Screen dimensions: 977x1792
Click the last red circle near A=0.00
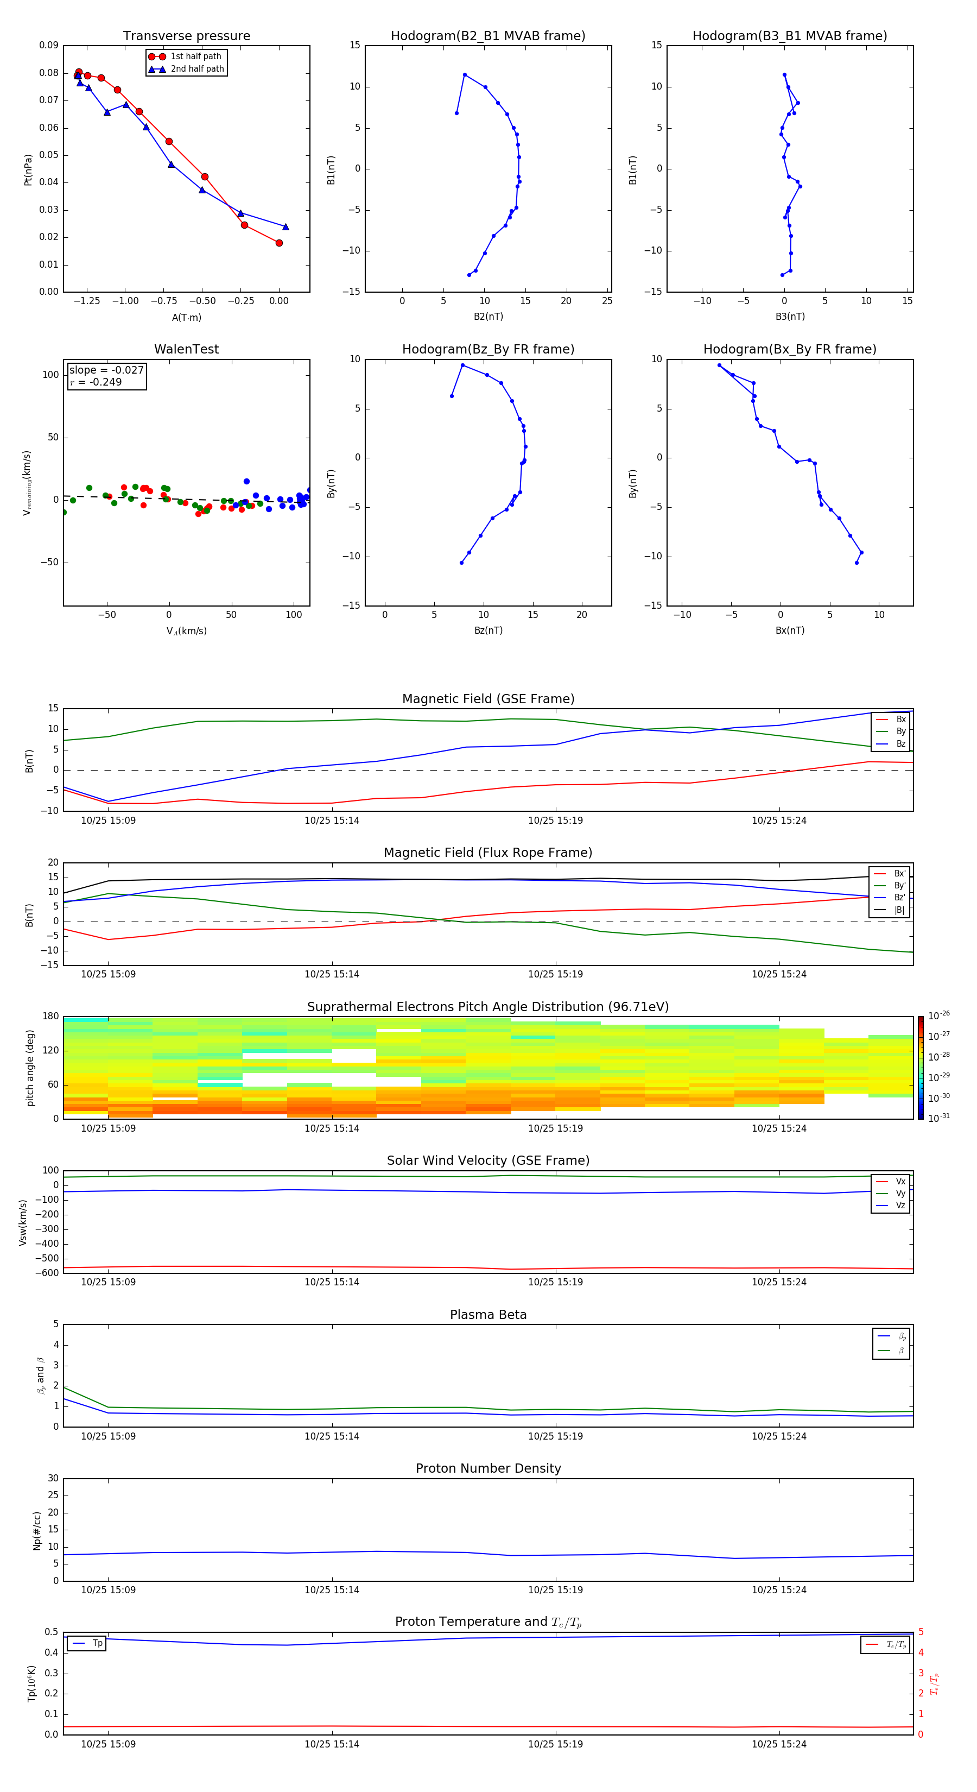tap(279, 243)
